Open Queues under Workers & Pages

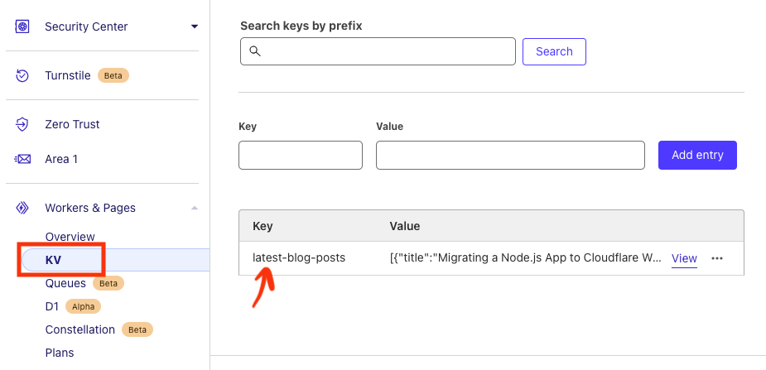pos(65,283)
